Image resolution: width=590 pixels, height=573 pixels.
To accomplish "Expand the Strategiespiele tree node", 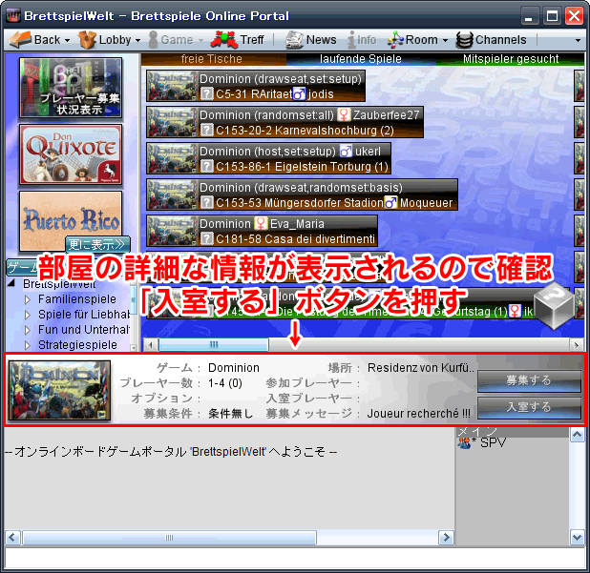I will coord(27,345).
